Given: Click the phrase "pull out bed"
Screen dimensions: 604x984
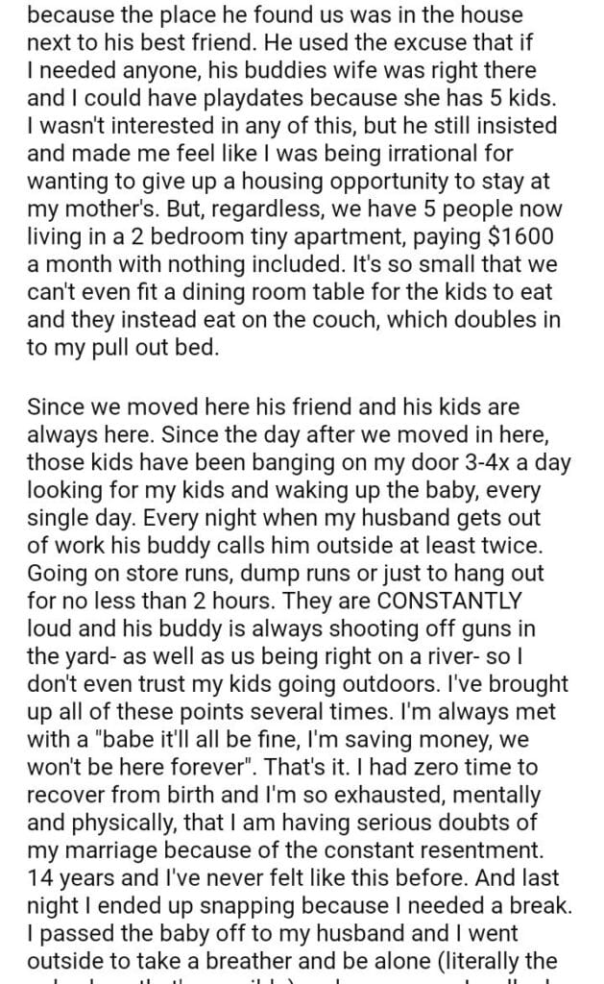Looking at the screenshot, I should click(171, 349).
